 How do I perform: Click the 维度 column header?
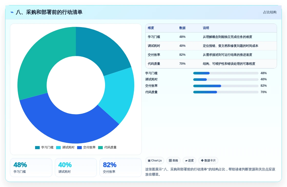[x=151, y=28]
